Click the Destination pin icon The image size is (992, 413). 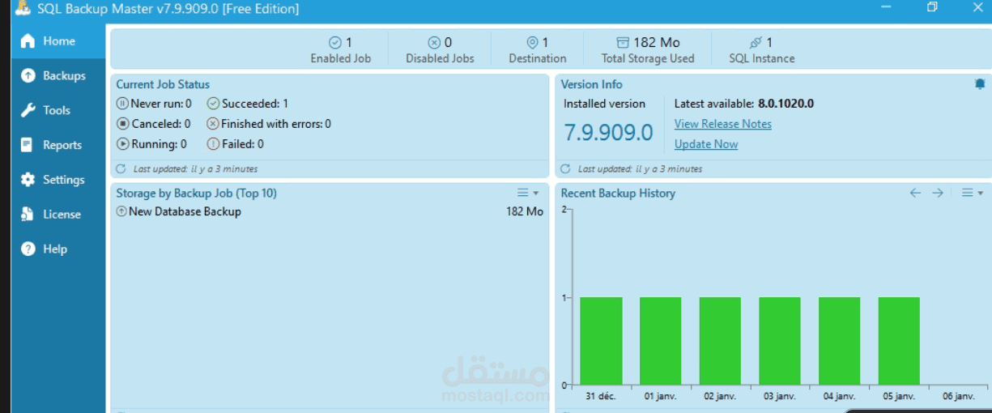[532, 42]
